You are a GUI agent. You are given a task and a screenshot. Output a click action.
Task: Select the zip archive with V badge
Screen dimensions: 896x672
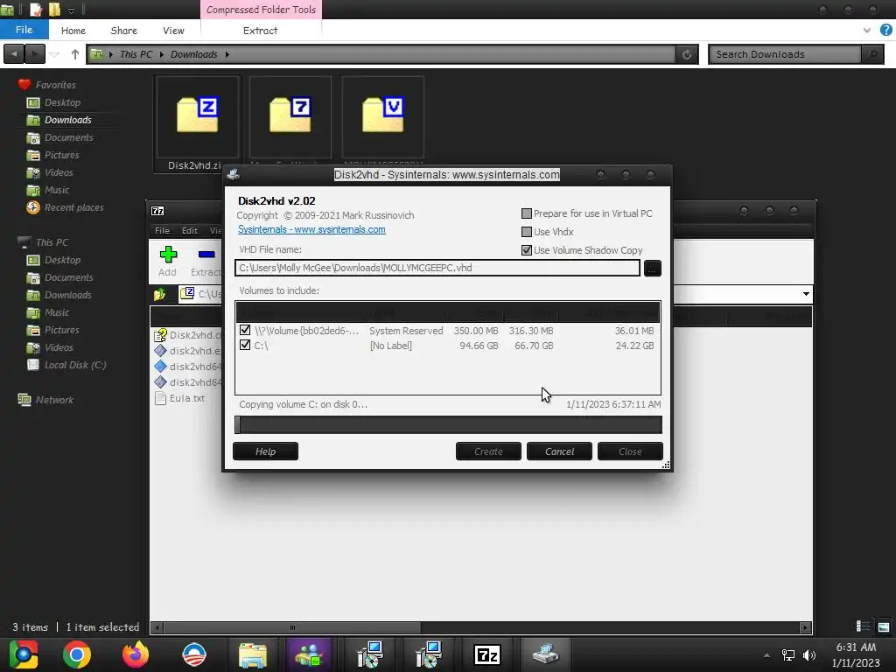coord(383,118)
